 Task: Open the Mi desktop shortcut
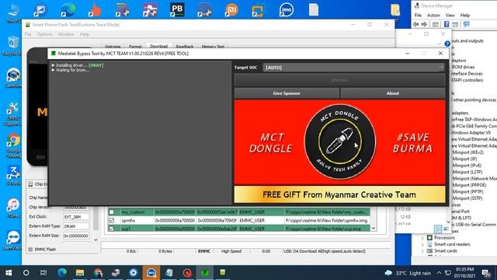231,10
